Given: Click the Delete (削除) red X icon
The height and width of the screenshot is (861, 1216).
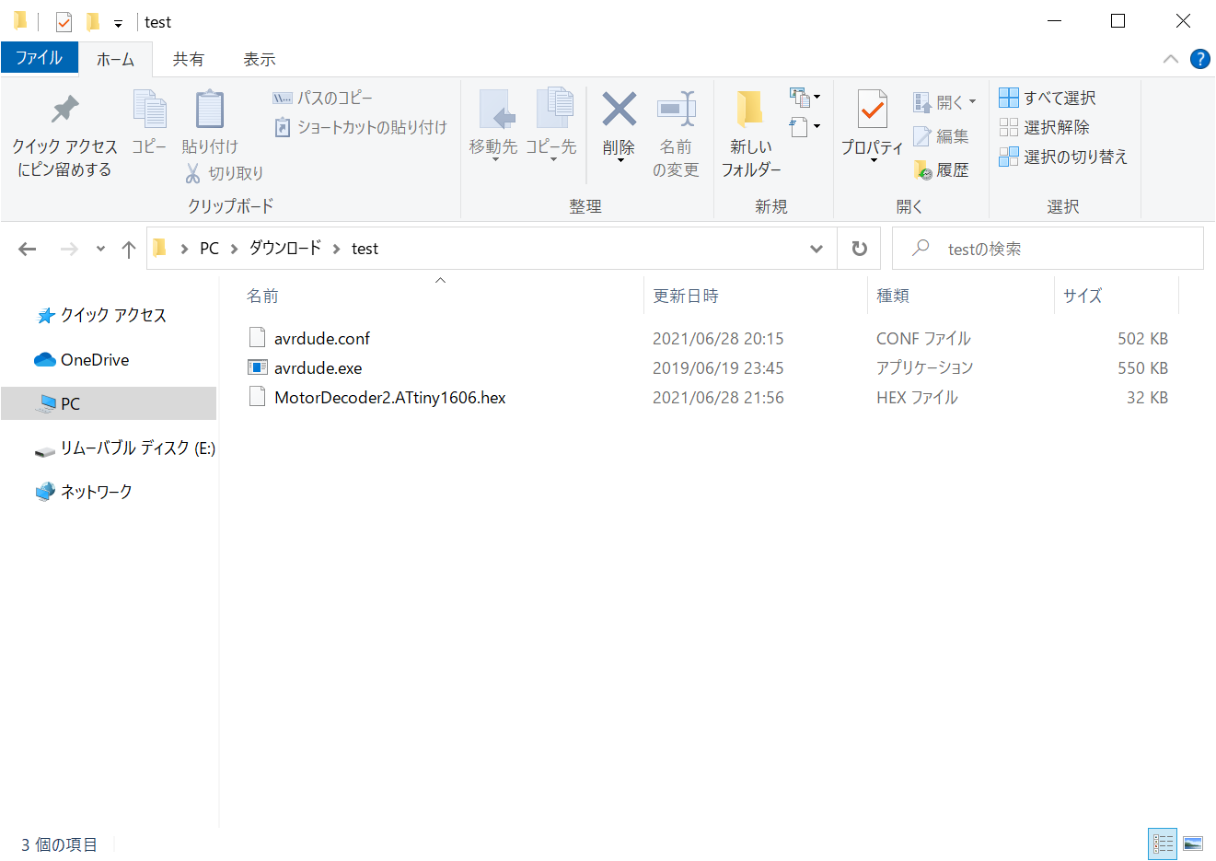Looking at the screenshot, I should point(619,110).
